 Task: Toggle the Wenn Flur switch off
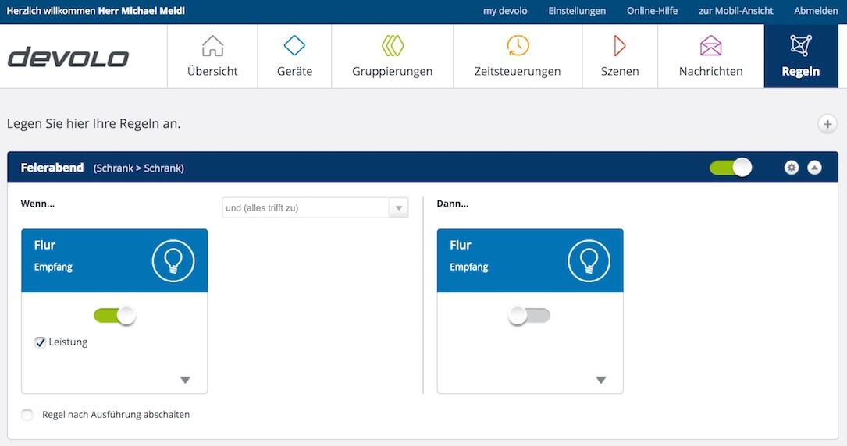pos(115,316)
